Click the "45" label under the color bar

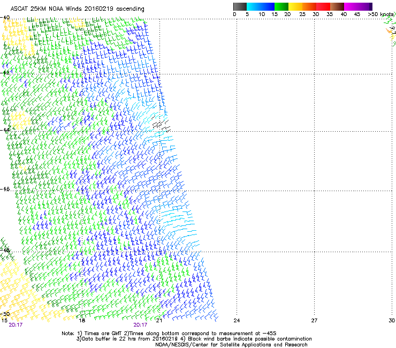357,14
